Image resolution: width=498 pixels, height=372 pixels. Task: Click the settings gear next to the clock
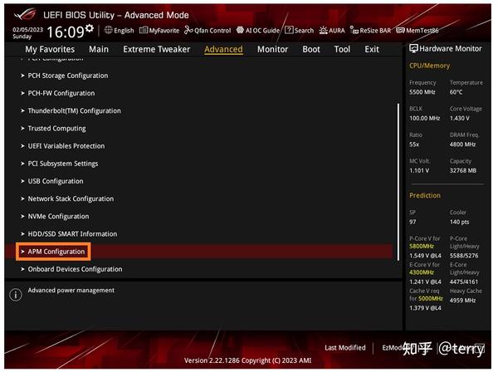point(90,28)
